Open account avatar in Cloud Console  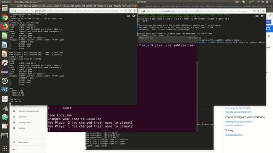coord(268,28)
